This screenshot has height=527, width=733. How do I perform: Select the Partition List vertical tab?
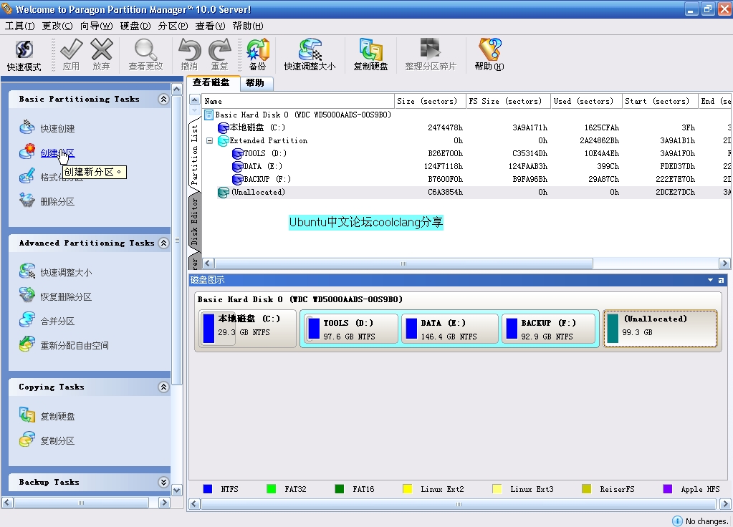(194, 155)
